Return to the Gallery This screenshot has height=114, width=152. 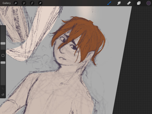(x=6, y=3)
